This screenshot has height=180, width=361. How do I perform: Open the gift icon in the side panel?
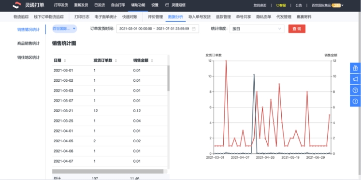coord(355,68)
